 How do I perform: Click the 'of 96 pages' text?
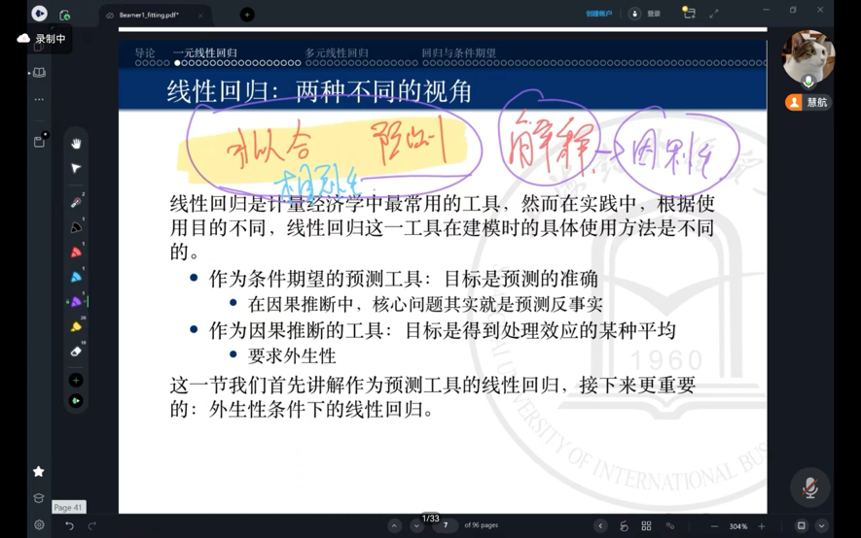pyautogui.click(x=481, y=524)
